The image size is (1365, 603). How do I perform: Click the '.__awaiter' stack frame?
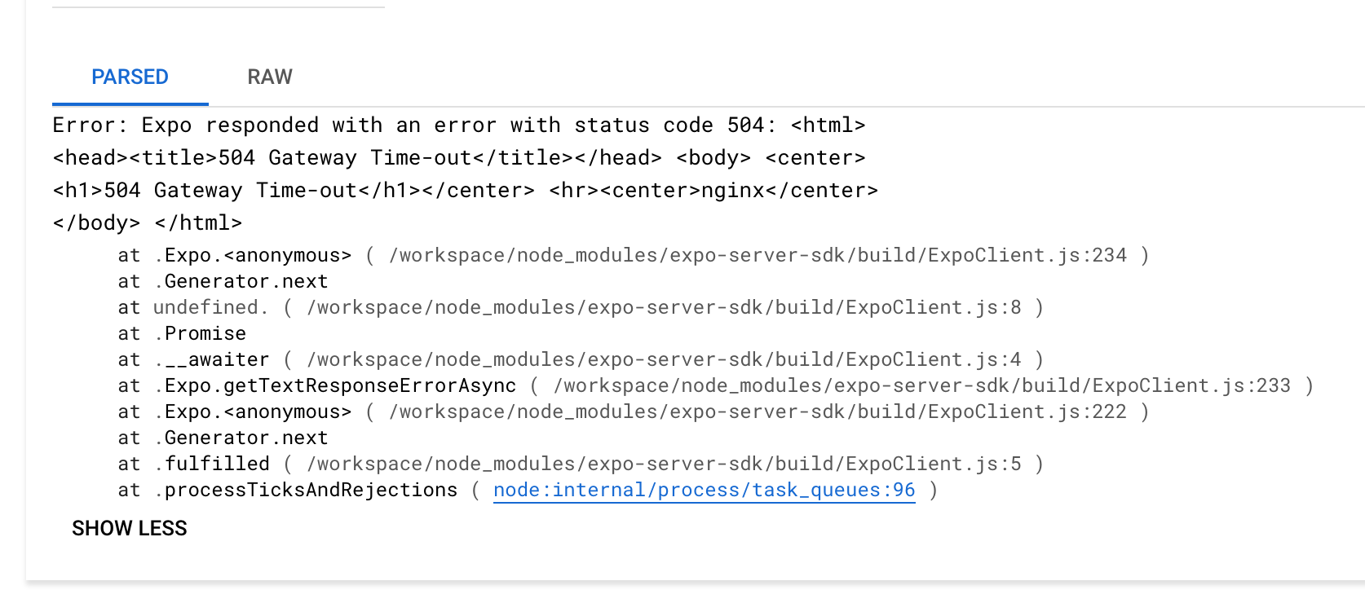point(581,359)
